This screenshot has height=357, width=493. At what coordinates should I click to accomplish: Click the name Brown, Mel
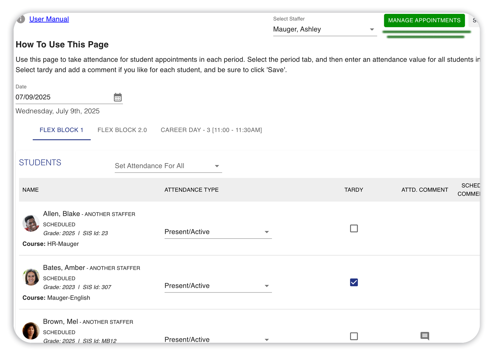coord(60,322)
